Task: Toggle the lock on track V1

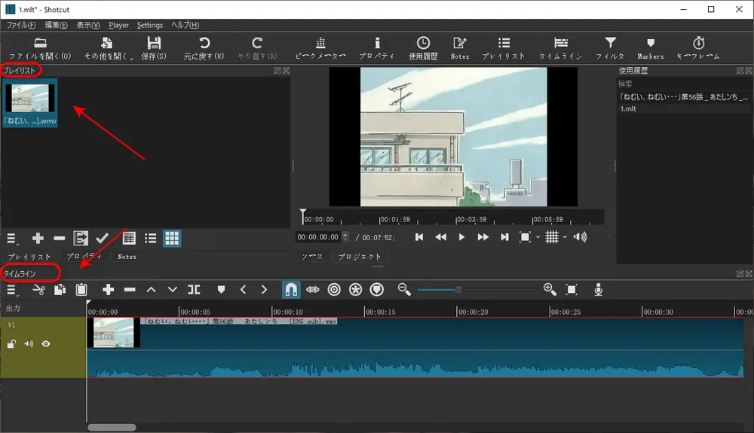Action: (11, 344)
